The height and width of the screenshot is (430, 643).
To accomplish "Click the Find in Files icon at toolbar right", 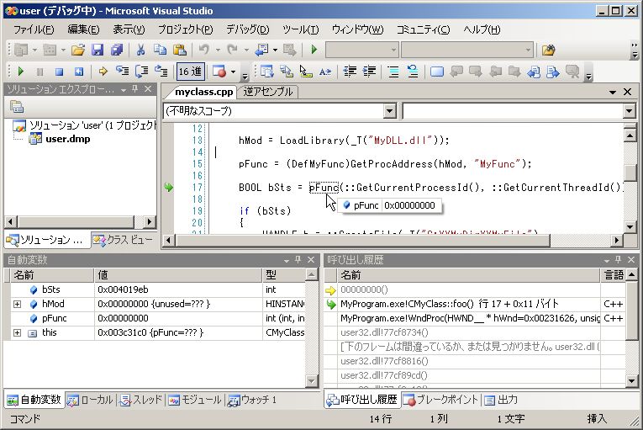I will 548,50.
